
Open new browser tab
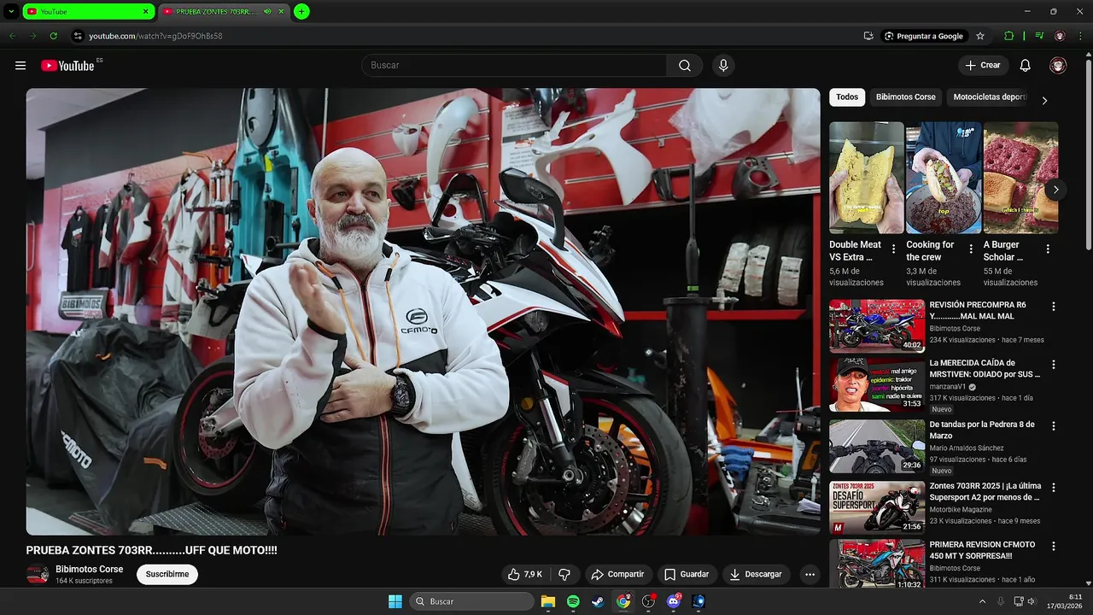pyautogui.click(x=301, y=11)
